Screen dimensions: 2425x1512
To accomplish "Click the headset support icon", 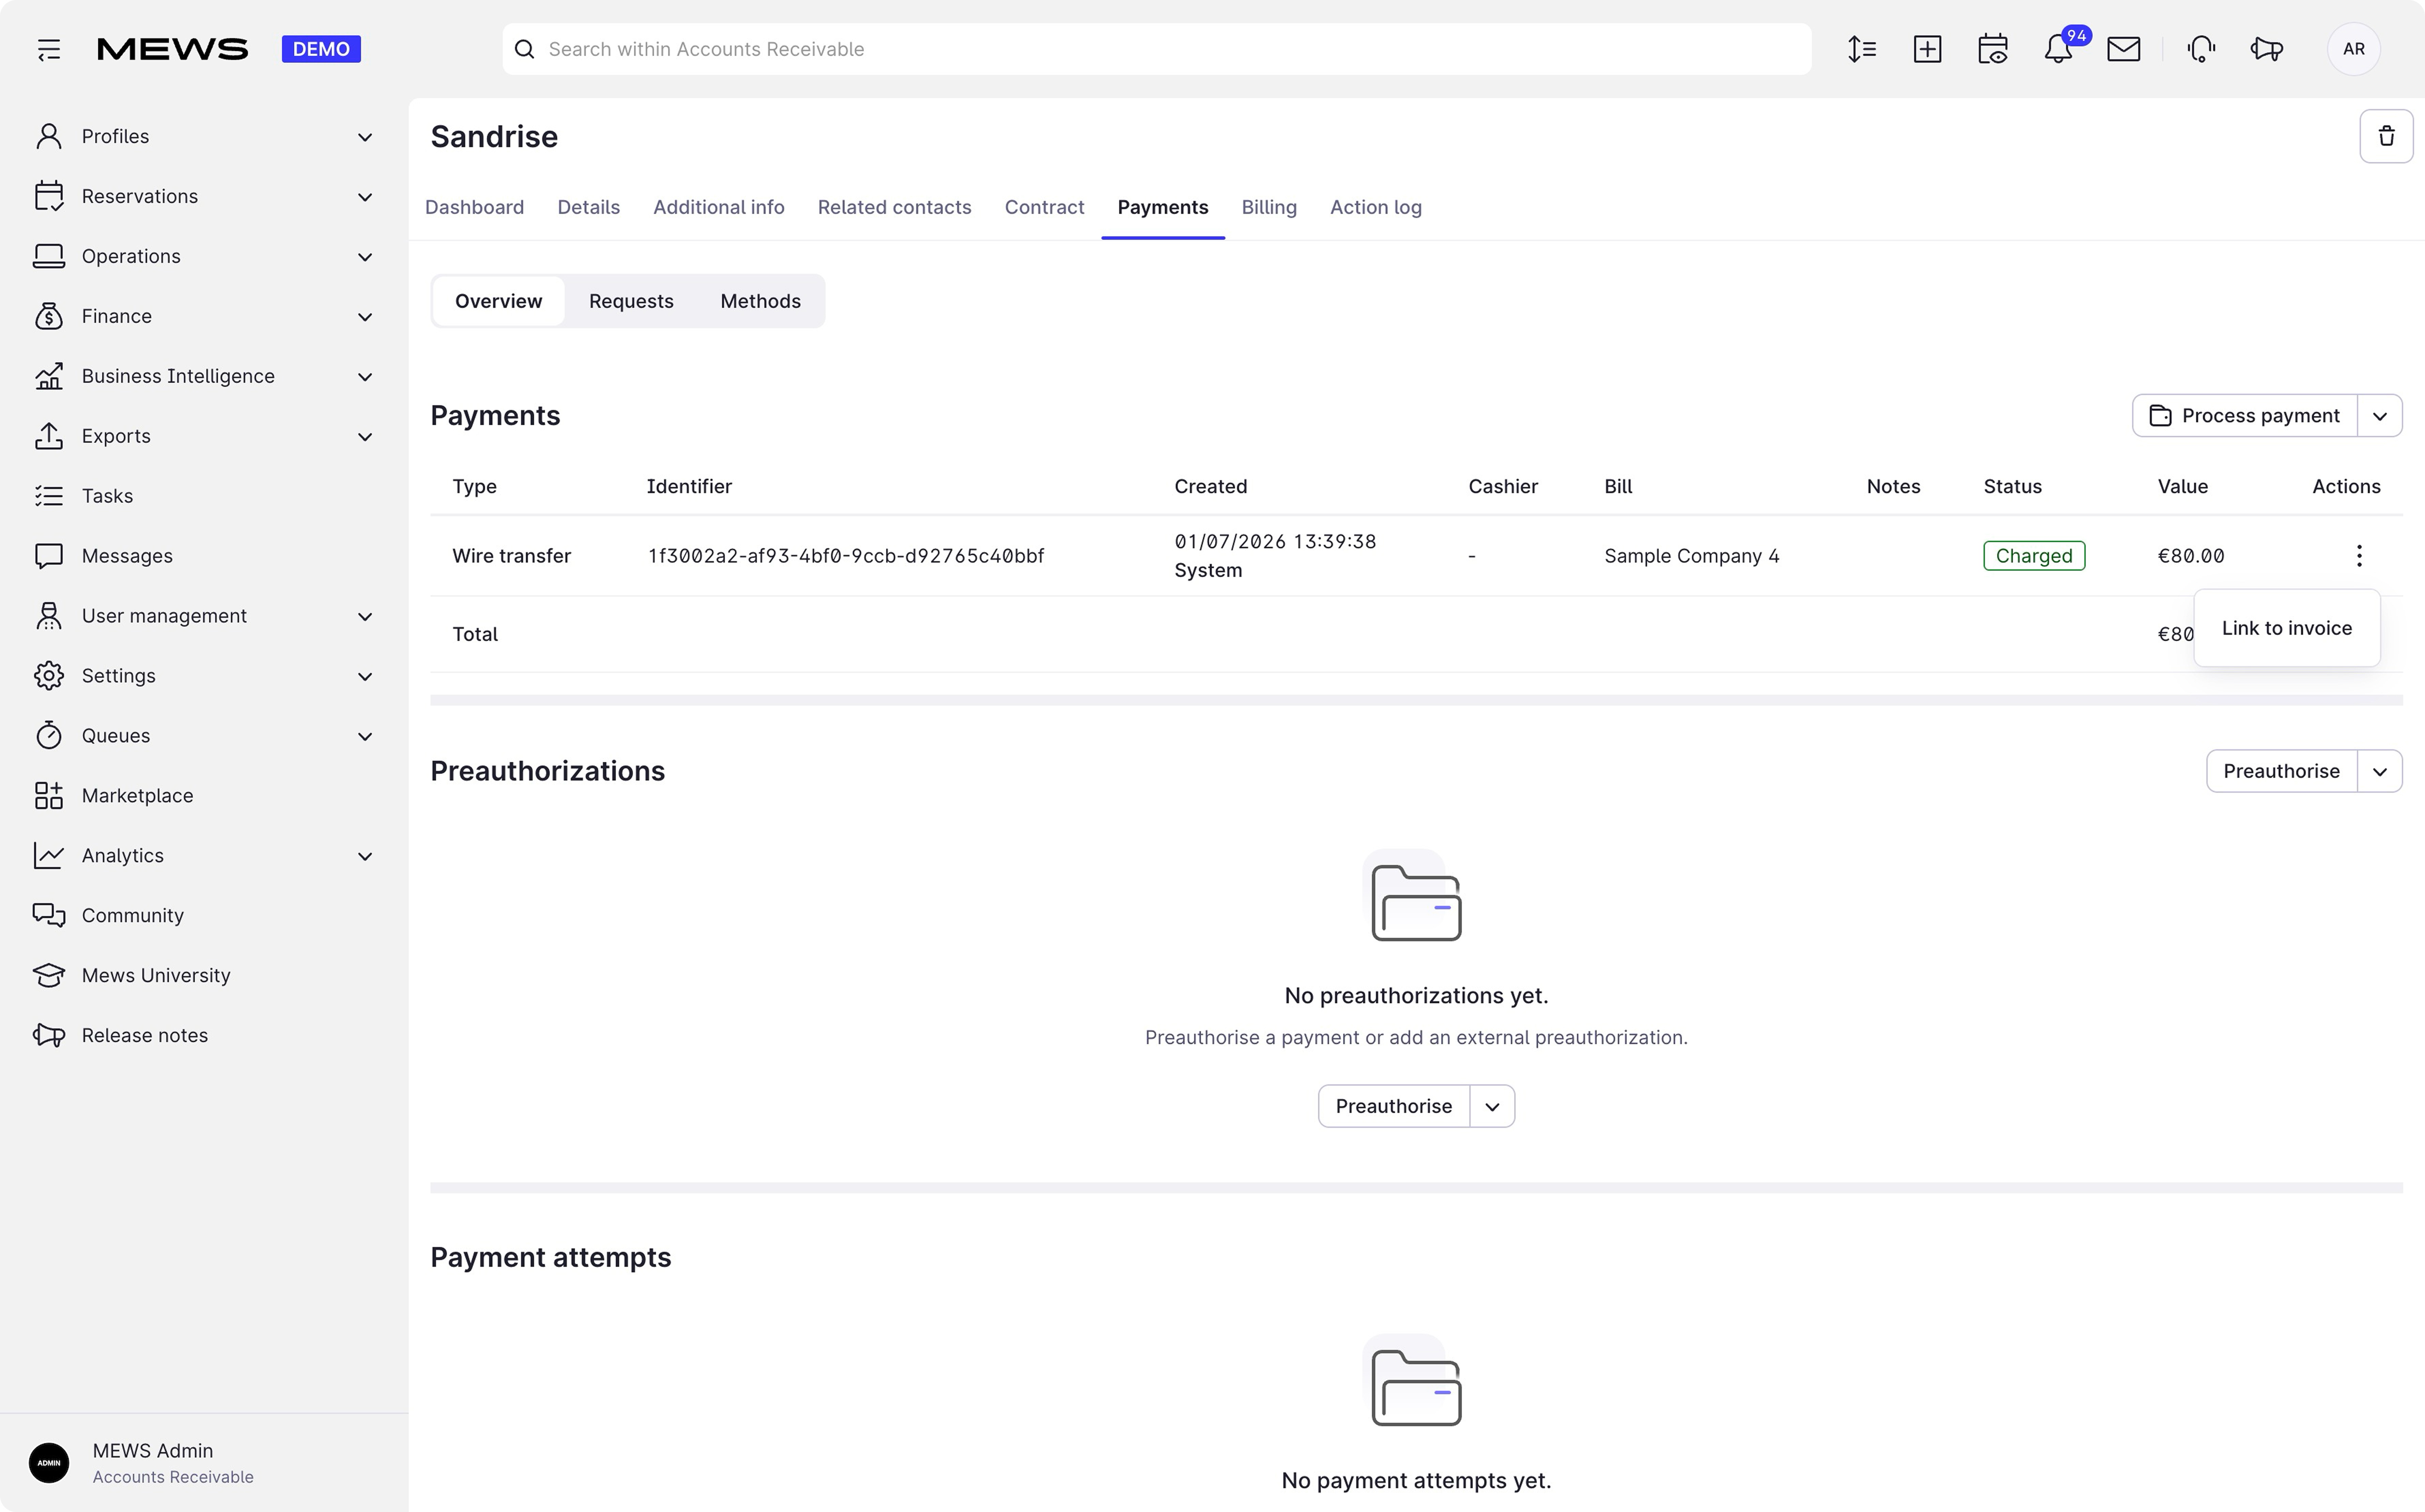I will click(x=2201, y=49).
